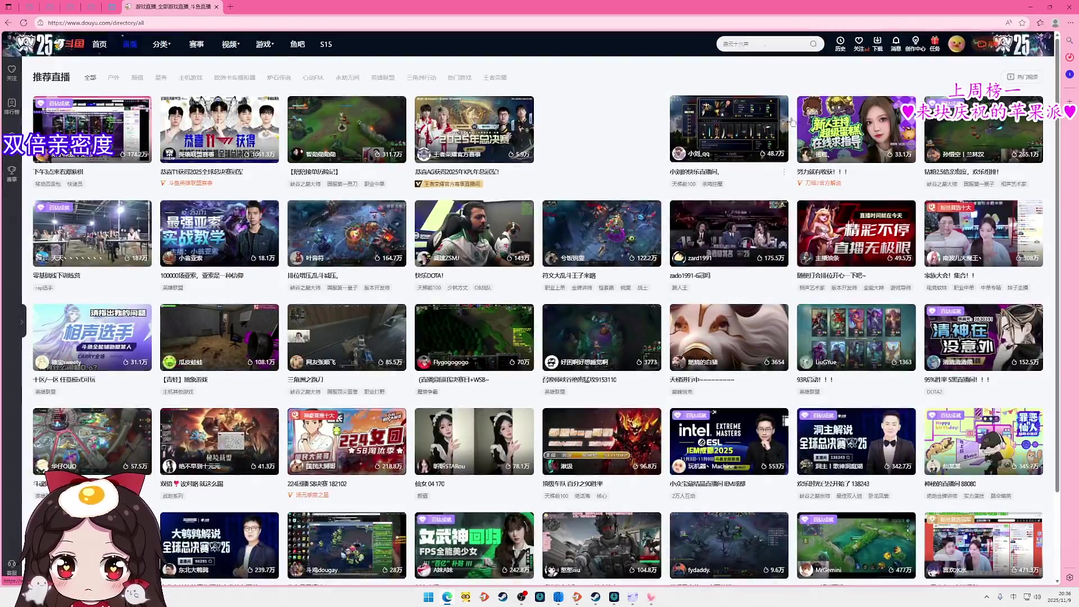This screenshot has width=1079, height=607.
Task: Click the Windows Start button
Action: pyautogui.click(x=428, y=597)
